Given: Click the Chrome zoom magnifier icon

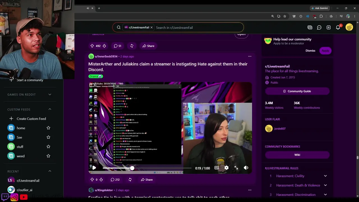Looking at the screenshot, I should [x=272, y=16].
